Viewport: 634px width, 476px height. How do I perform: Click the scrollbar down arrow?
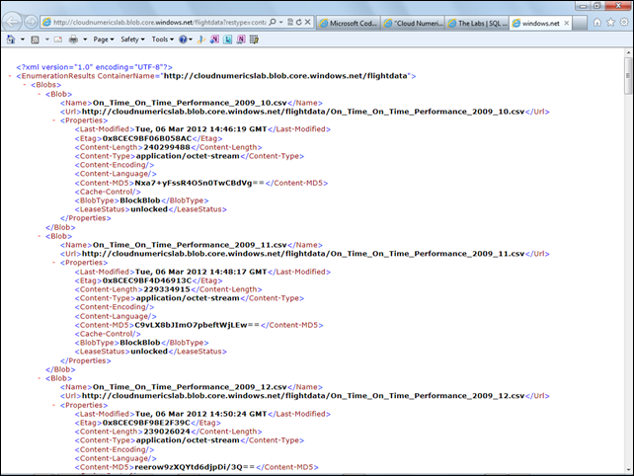(628, 469)
